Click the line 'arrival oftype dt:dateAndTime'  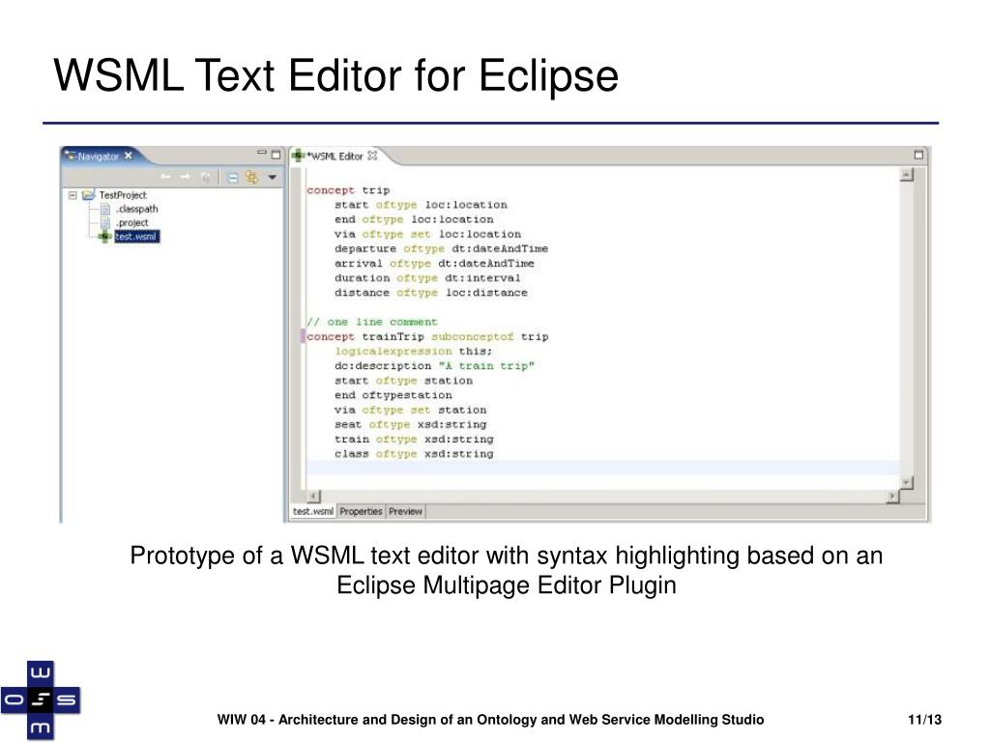coord(434,264)
